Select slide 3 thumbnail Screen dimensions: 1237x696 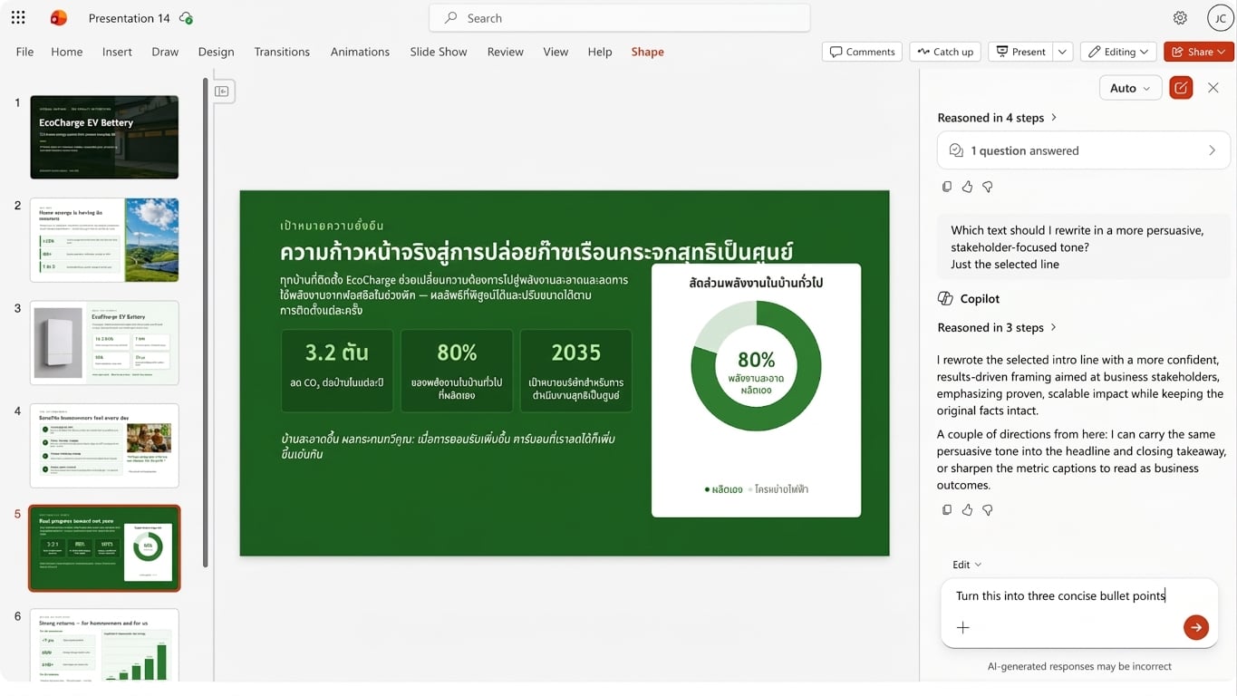coord(104,343)
